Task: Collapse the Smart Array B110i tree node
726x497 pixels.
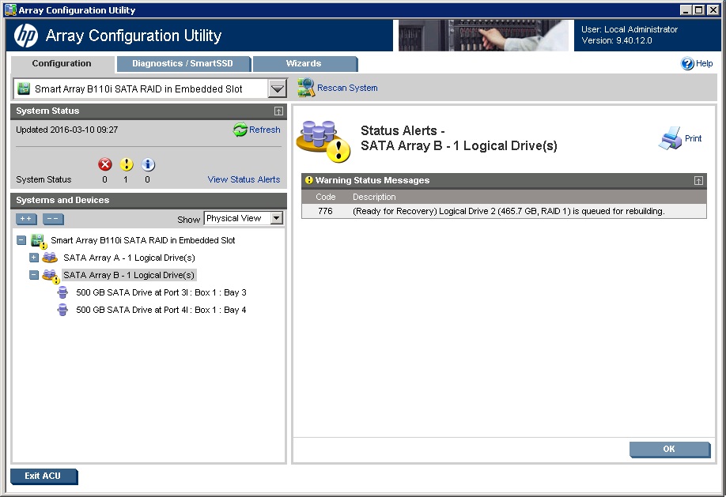Action: point(21,240)
